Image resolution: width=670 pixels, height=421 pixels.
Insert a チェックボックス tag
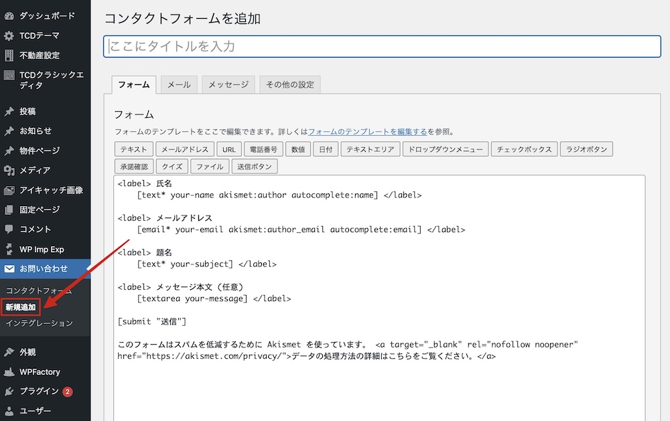[x=525, y=149]
